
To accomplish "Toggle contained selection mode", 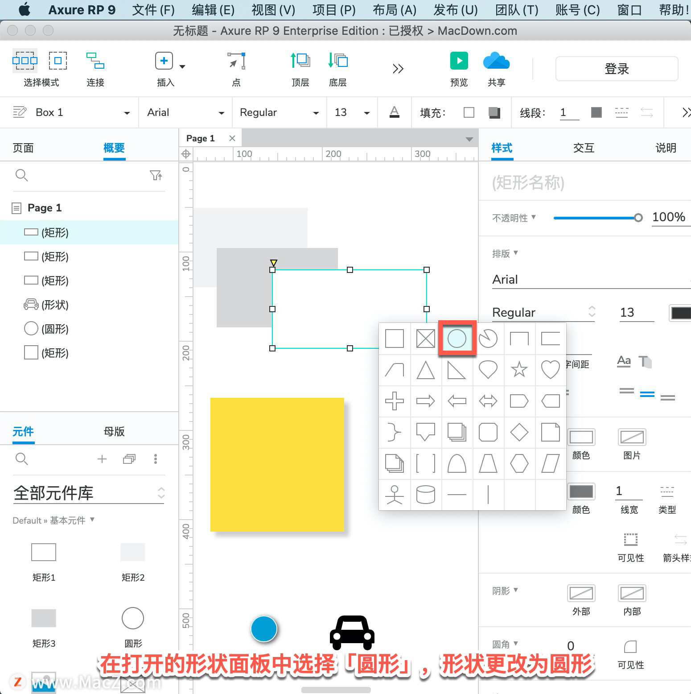I will point(58,61).
